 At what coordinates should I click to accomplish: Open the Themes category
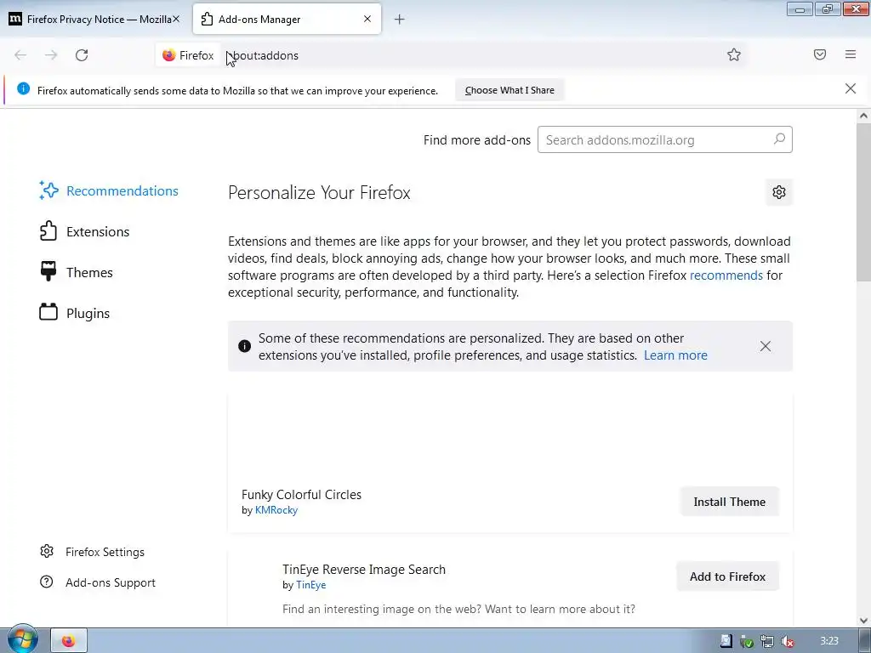[x=76, y=272]
